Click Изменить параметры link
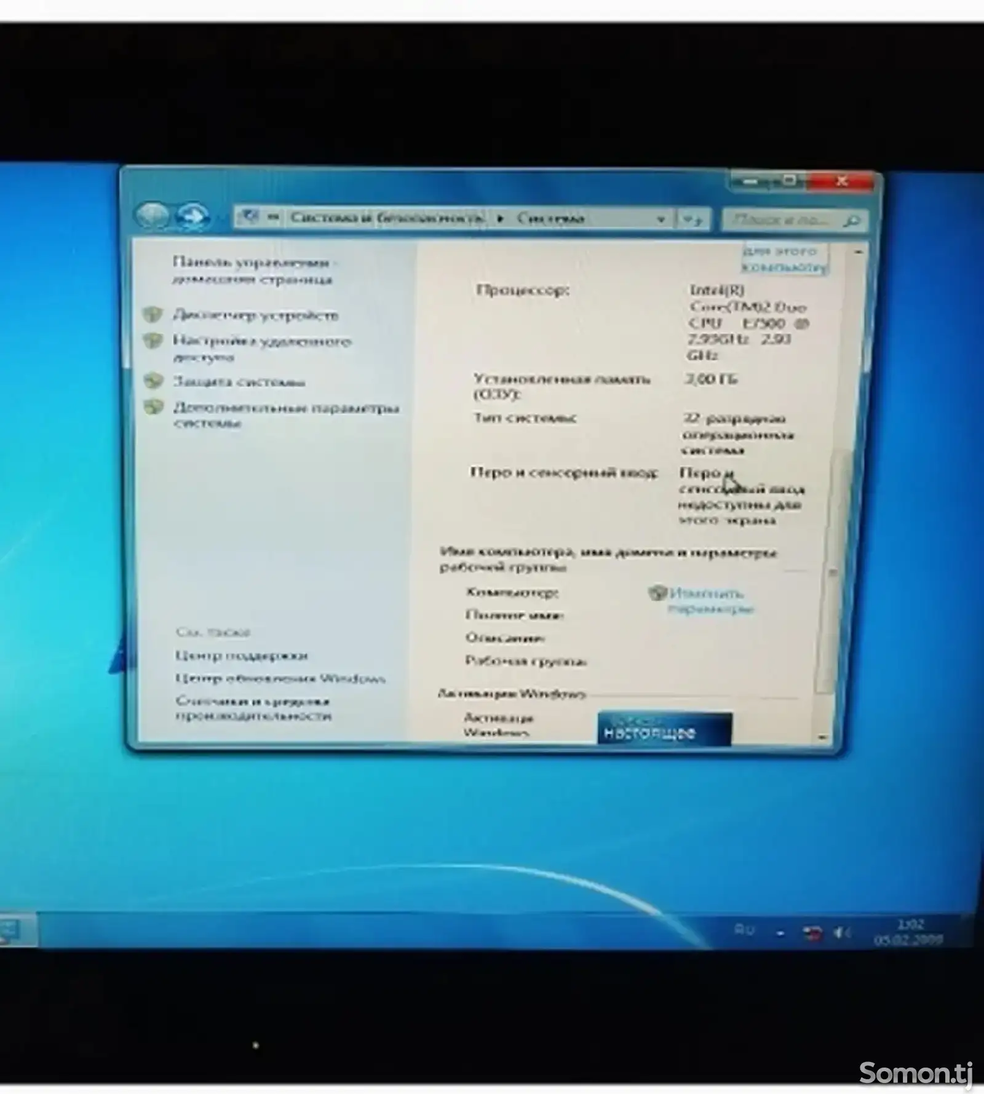This screenshot has height=1094, width=984. click(x=710, y=601)
